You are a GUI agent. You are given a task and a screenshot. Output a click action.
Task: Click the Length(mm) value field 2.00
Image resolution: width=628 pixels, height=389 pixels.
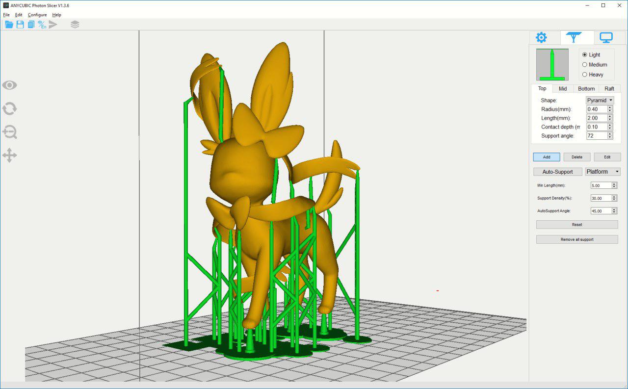coord(597,118)
